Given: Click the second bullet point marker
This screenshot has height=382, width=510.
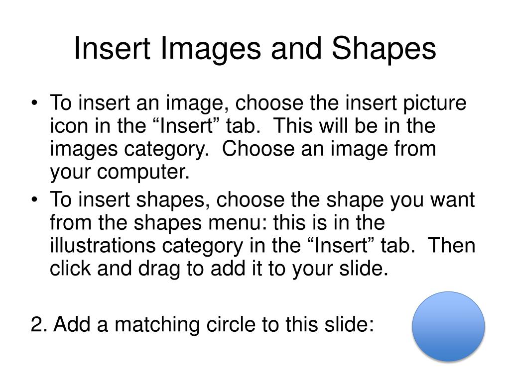Looking at the screenshot, I should (x=34, y=200).
